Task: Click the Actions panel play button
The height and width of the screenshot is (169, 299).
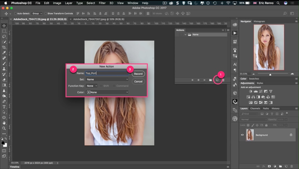Action: [205, 80]
